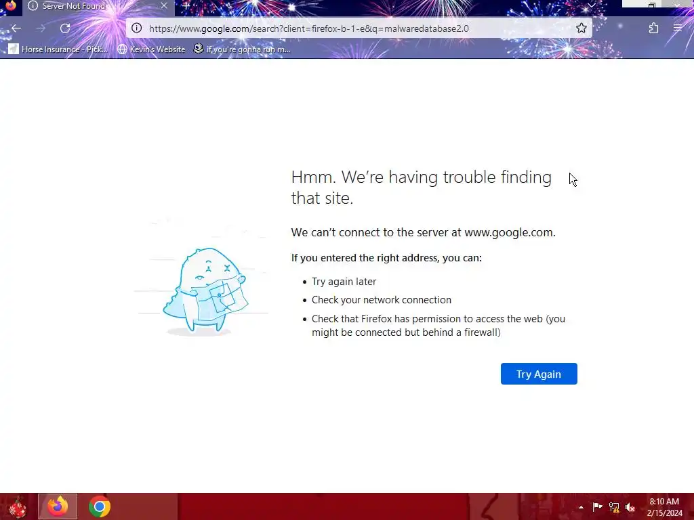Open the network status tray icon

click(614, 507)
